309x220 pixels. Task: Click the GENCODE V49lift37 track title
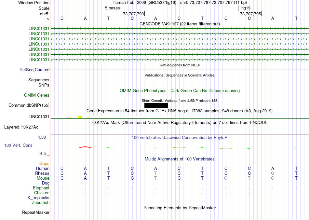click(x=180, y=24)
